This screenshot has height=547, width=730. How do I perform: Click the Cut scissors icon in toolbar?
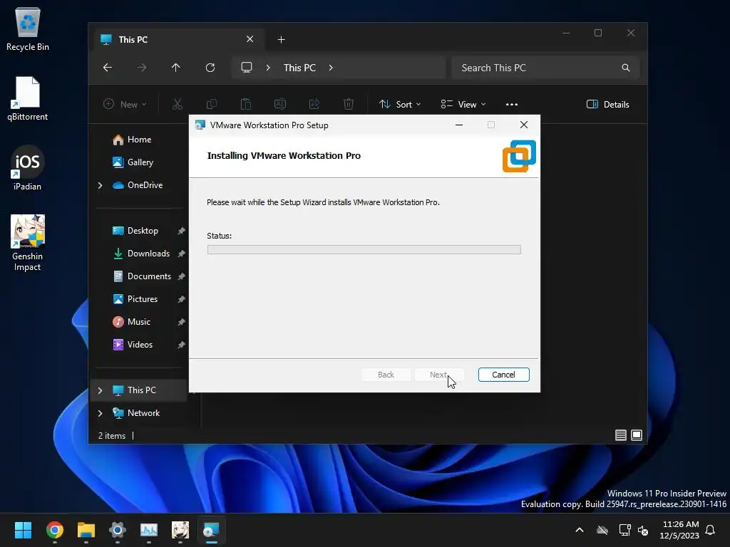coord(177,104)
